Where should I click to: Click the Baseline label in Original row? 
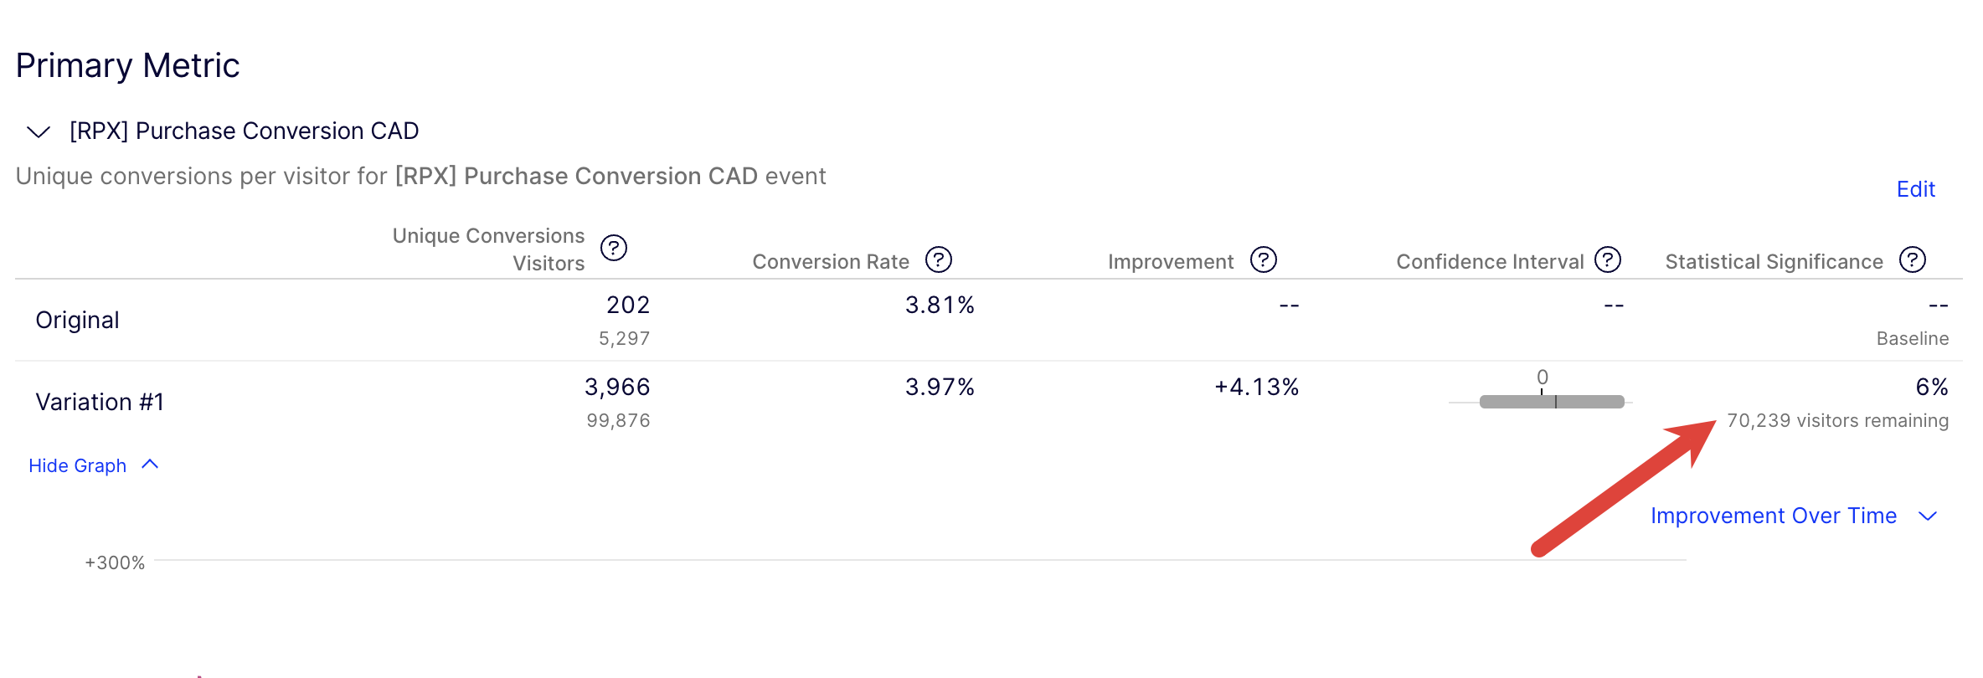[1912, 338]
